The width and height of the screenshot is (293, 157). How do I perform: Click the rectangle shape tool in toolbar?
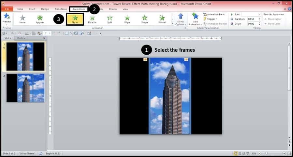66,33
